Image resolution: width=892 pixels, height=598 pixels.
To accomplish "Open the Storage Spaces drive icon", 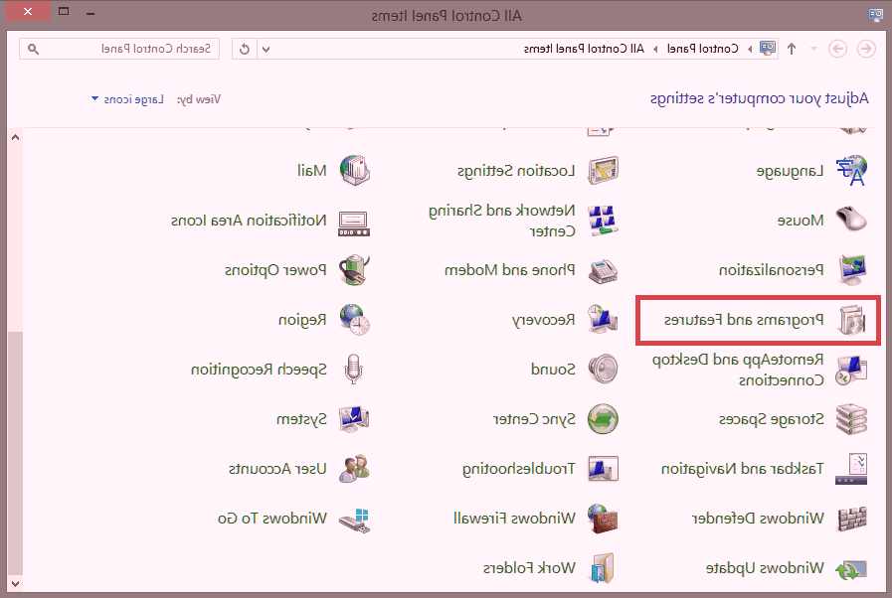I will pos(851,419).
